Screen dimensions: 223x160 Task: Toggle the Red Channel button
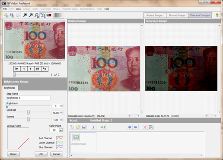tap(60, 138)
